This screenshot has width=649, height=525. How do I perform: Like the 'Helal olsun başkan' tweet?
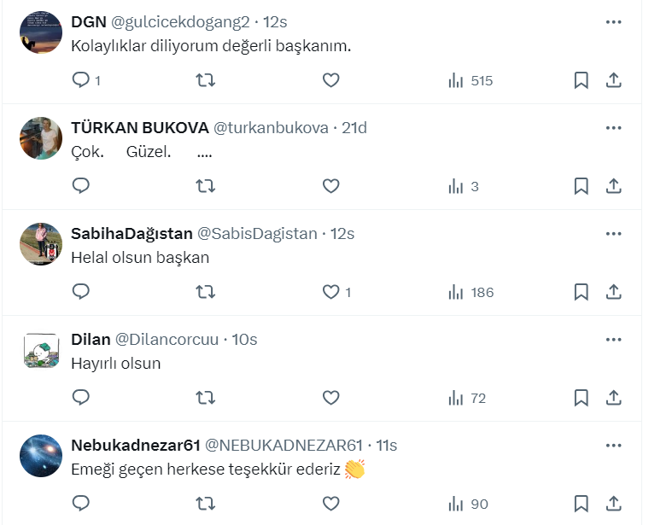(x=331, y=292)
